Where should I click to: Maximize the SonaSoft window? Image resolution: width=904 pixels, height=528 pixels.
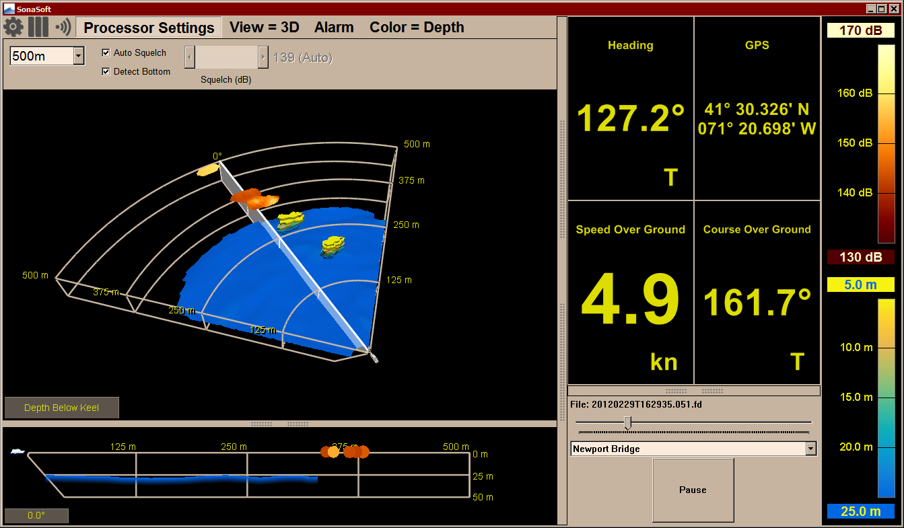pos(882,9)
